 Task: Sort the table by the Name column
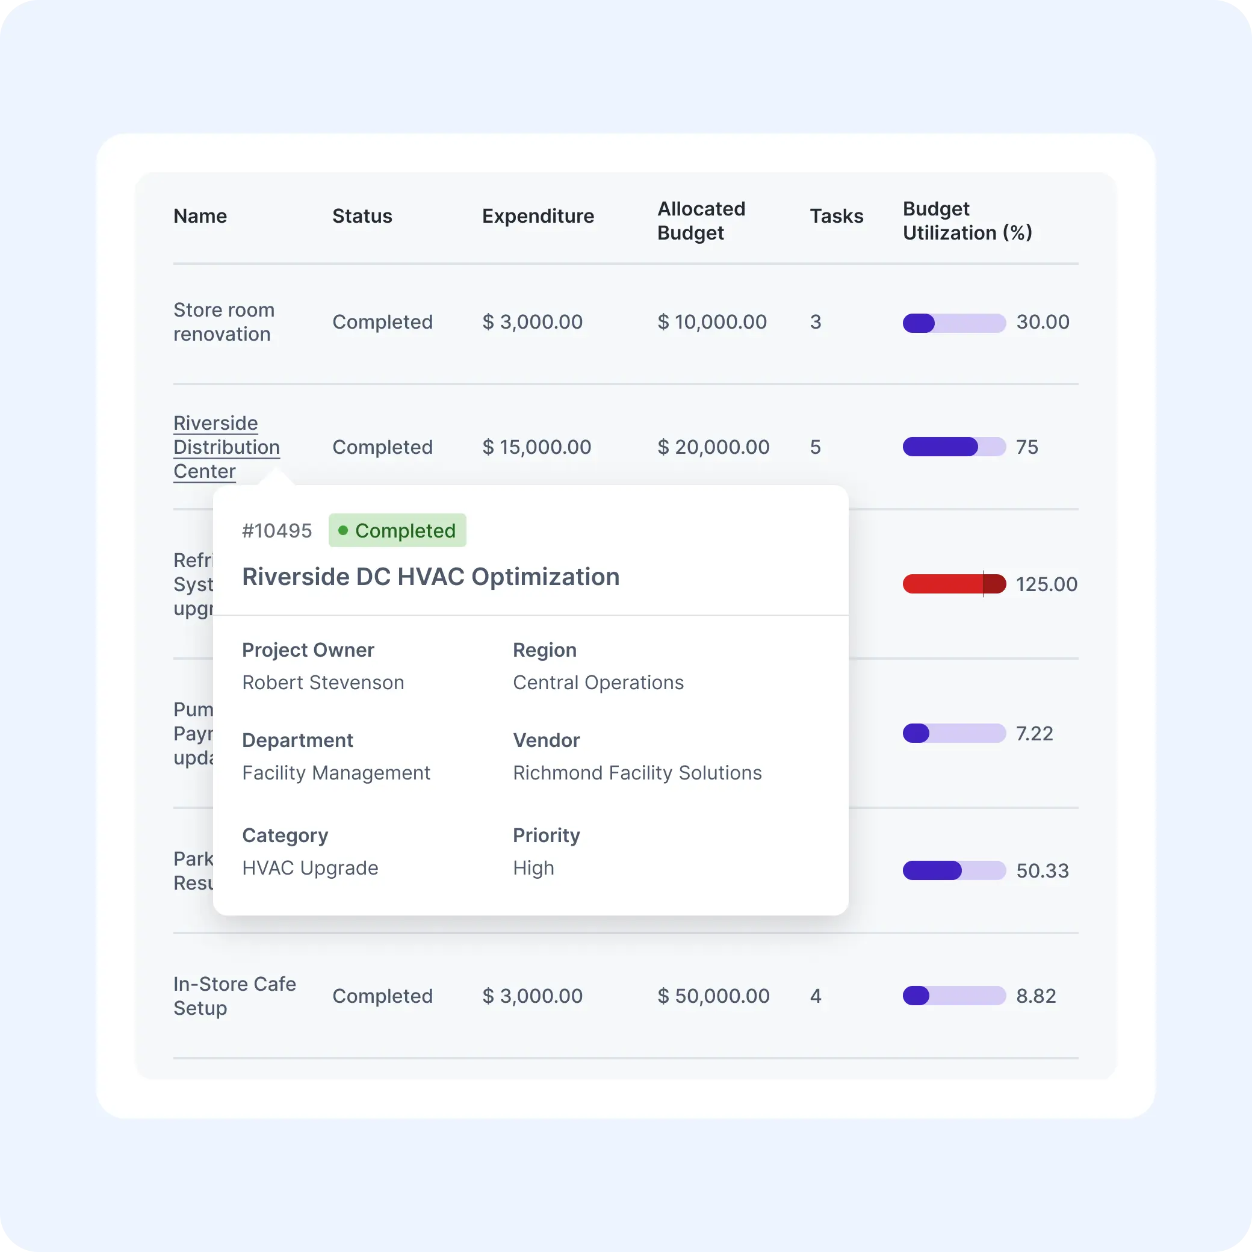200,216
